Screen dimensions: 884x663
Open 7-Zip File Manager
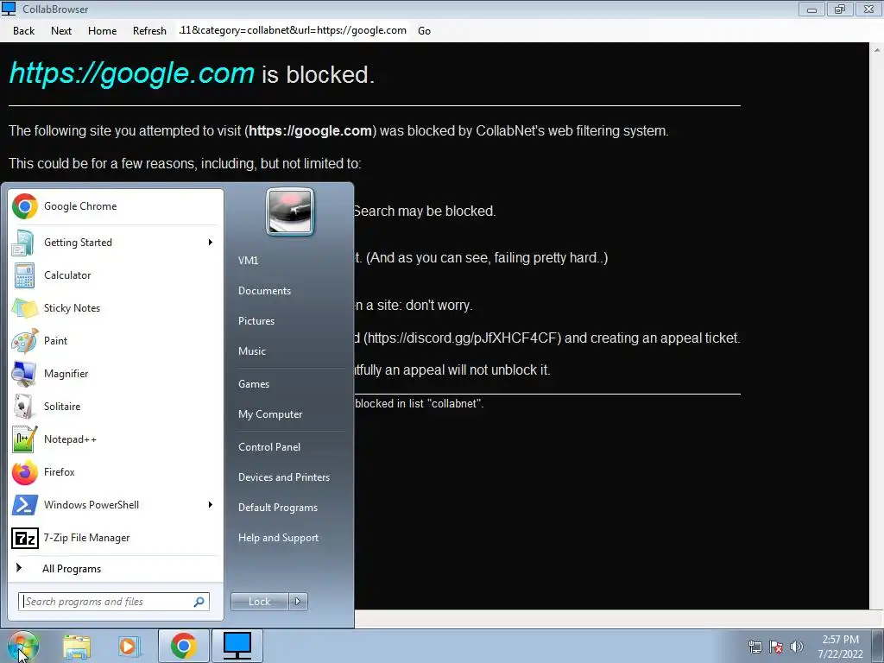click(x=116, y=538)
